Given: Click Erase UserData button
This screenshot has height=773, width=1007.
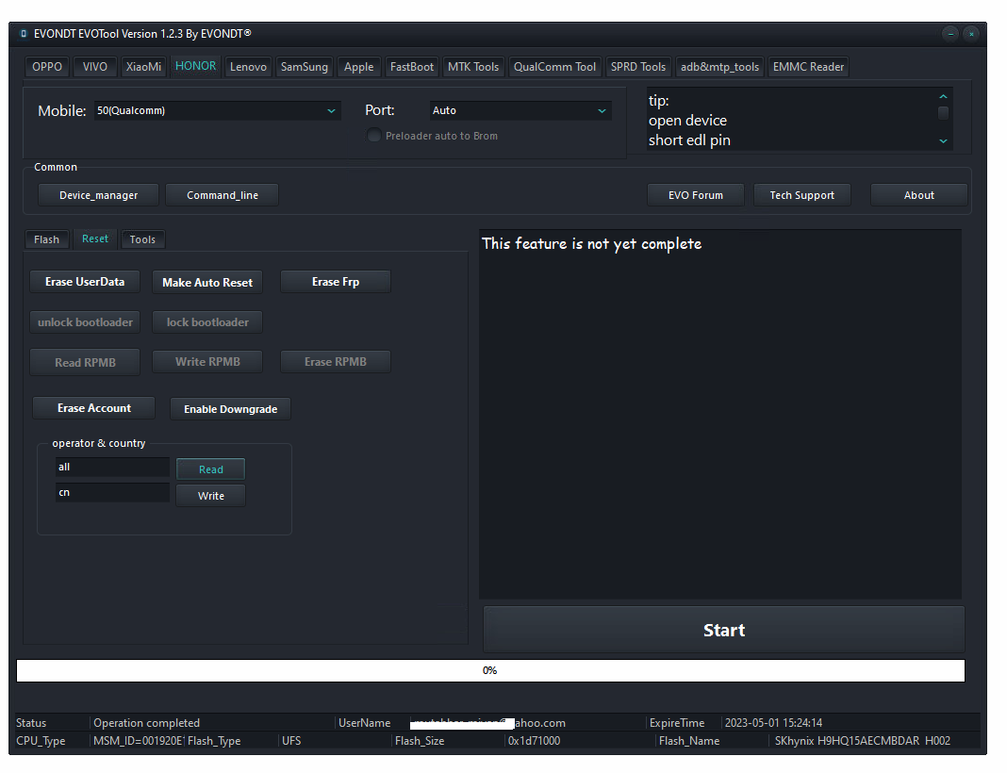Looking at the screenshot, I should [85, 282].
